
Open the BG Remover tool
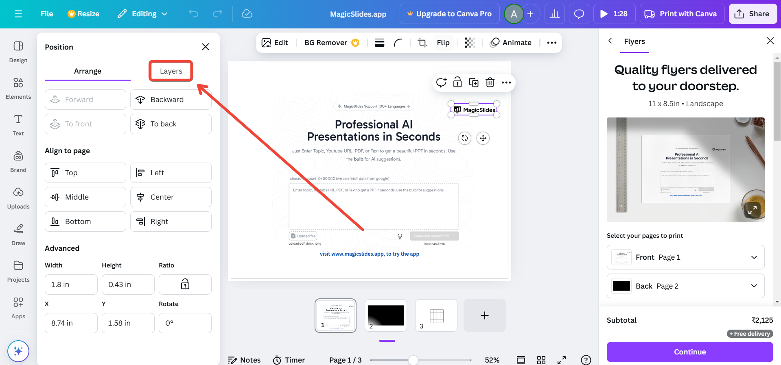(x=332, y=43)
